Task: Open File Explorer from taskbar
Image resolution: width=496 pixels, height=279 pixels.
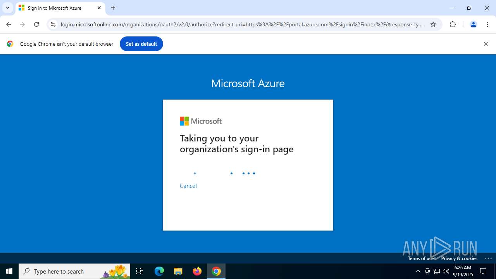Action: [x=178, y=271]
